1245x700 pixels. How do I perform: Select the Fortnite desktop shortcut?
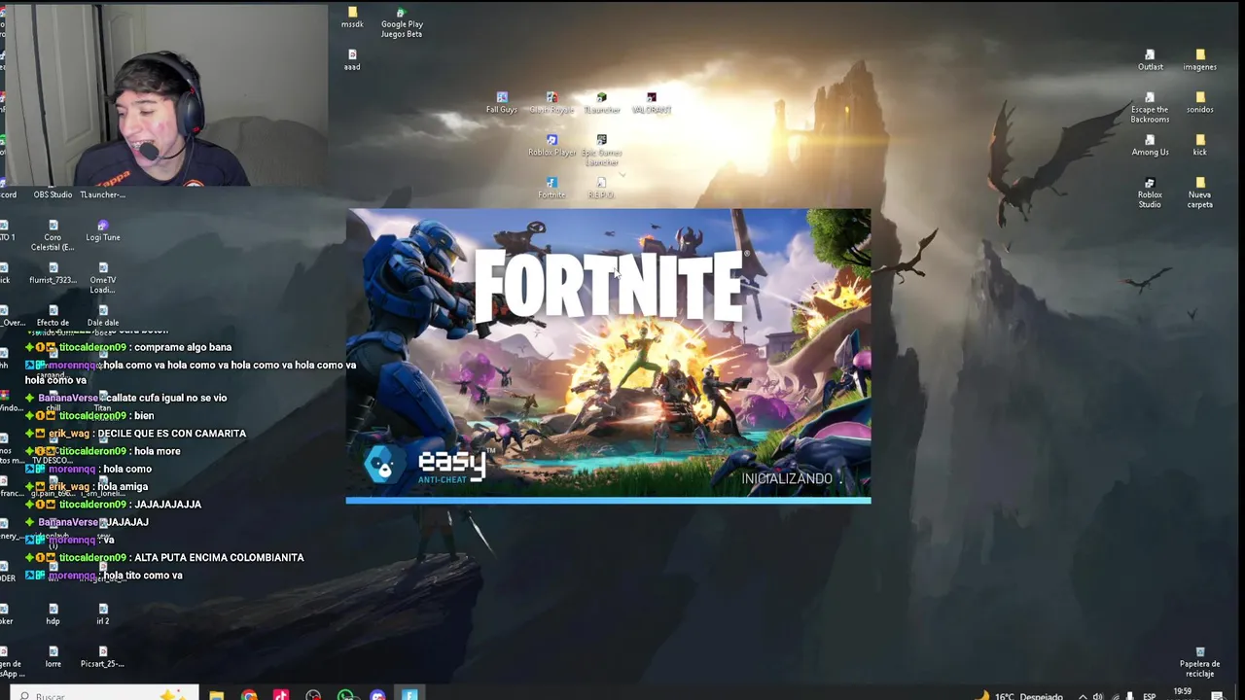[551, 189]
